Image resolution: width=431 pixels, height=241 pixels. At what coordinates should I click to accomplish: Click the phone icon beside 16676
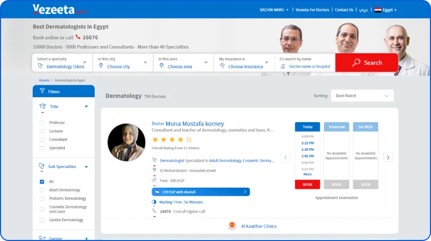78,37
